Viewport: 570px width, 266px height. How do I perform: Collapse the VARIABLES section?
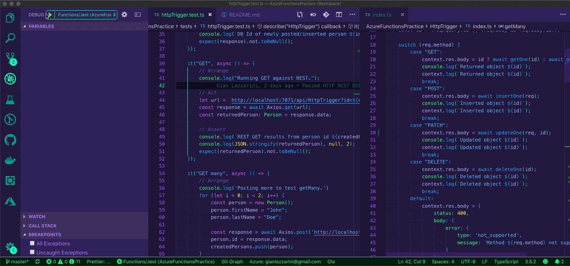tap(41, 26)
